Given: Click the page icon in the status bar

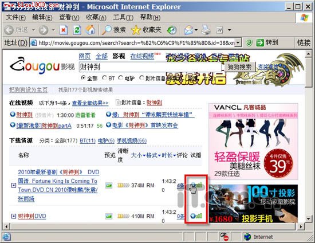Looking at the screenshot, I should coord(6,237).
